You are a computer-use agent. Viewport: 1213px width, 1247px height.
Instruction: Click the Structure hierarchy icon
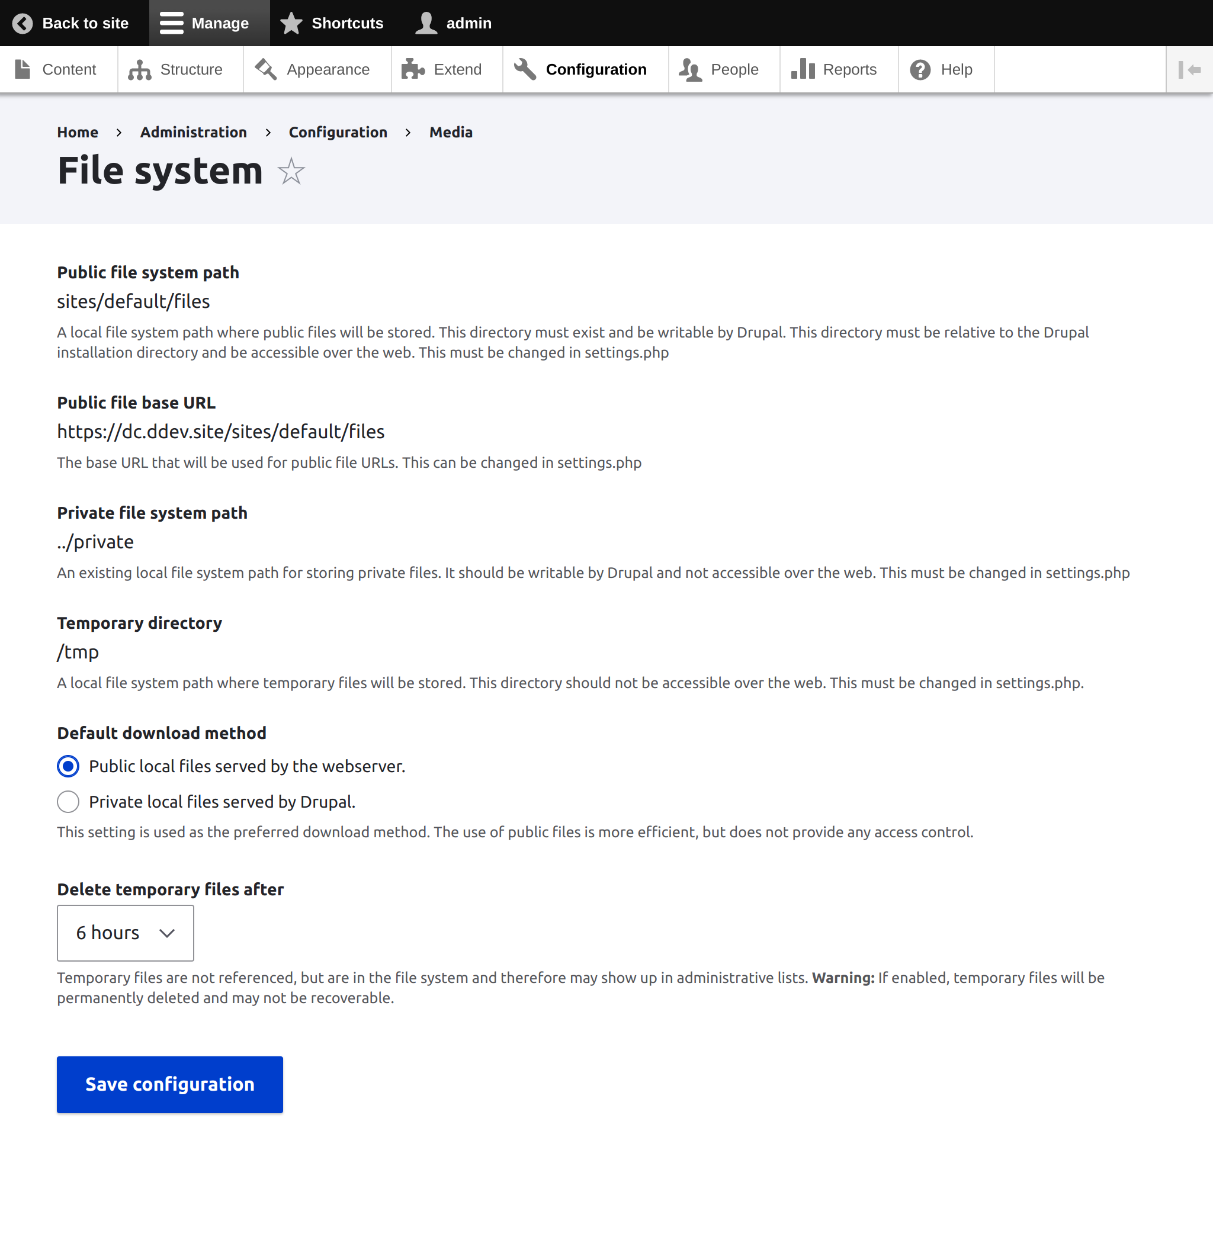click(x=140, y=69)
